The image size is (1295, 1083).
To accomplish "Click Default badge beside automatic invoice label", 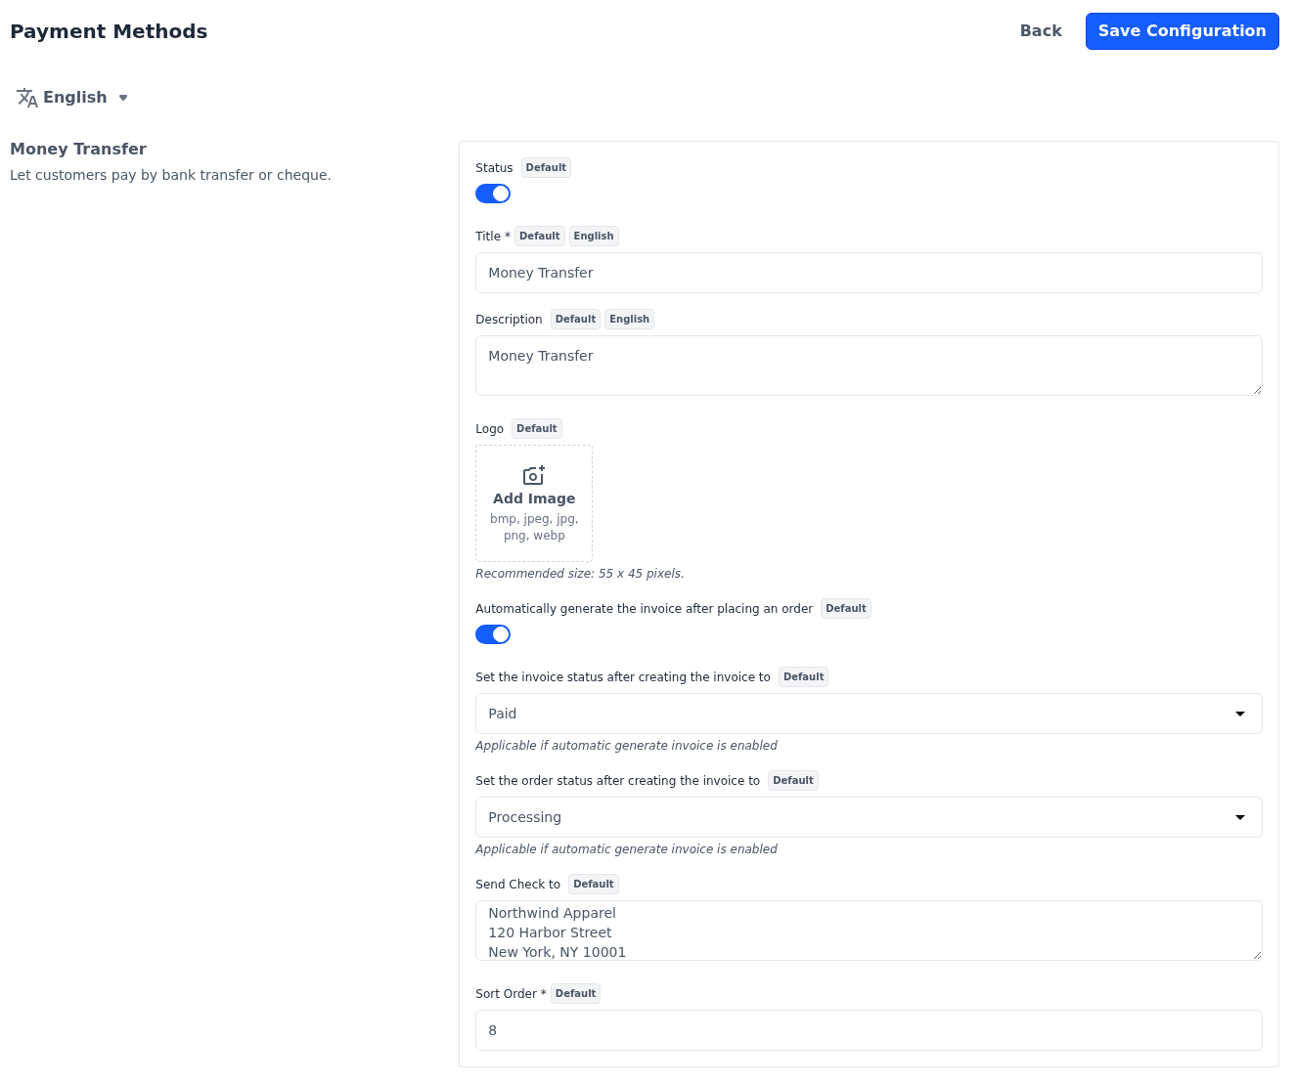I will point(846,609).
